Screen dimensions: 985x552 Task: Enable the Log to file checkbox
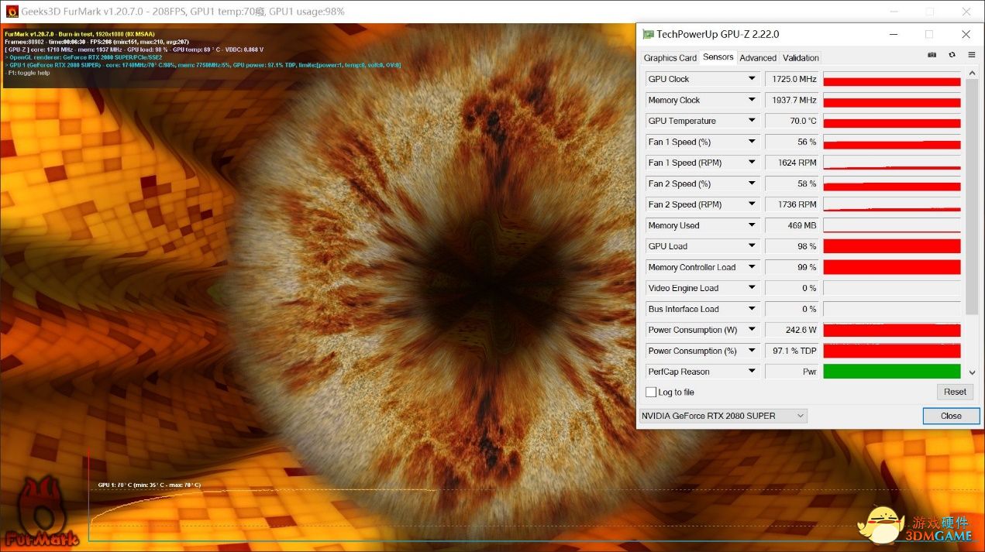651,393
